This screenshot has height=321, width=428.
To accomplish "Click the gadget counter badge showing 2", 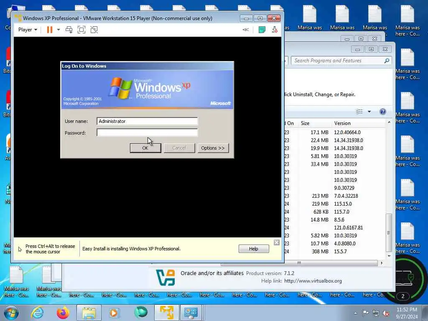I will (x=403, y=296).
